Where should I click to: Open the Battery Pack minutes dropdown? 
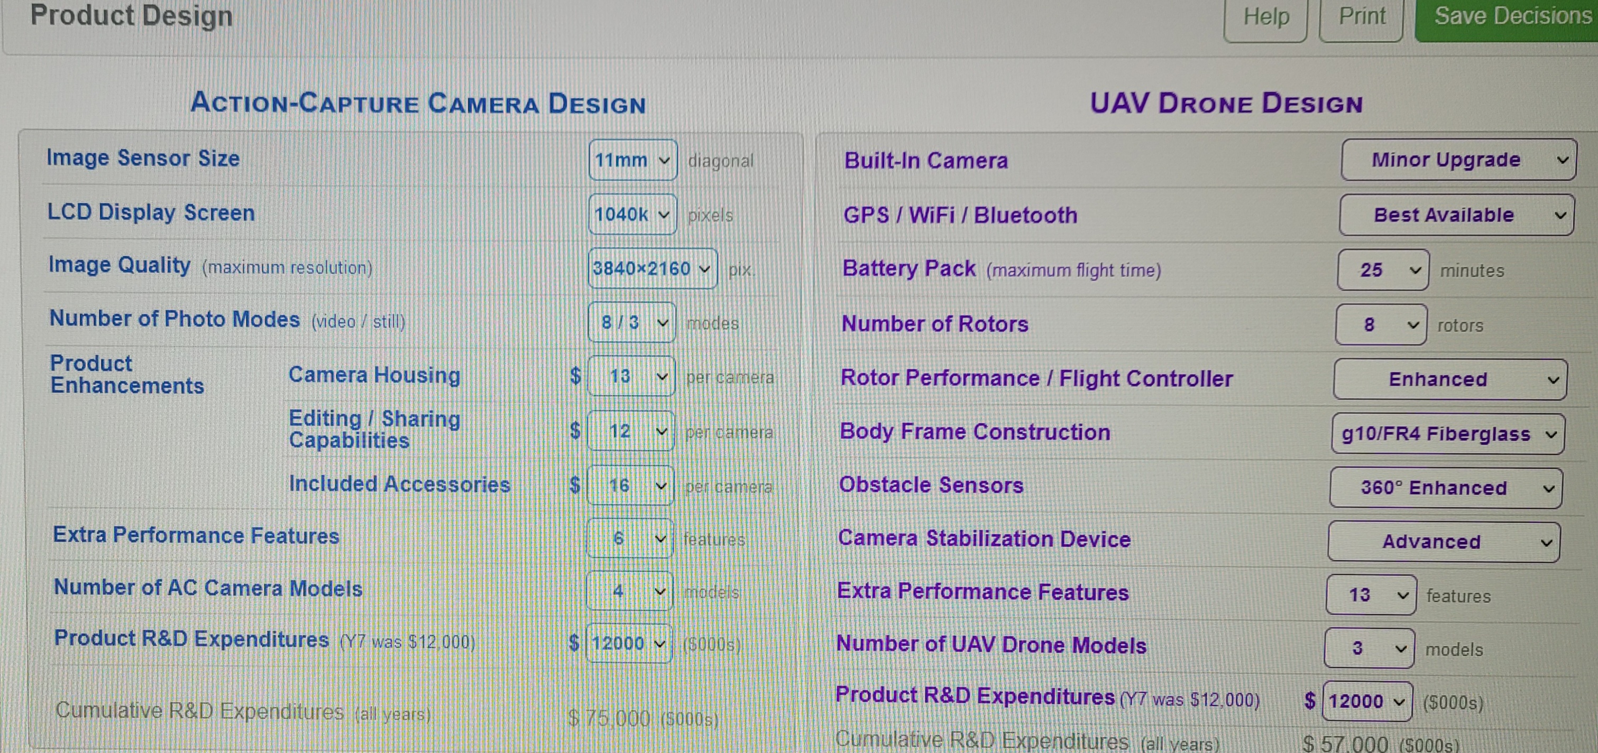click(x=1383, y=270)
